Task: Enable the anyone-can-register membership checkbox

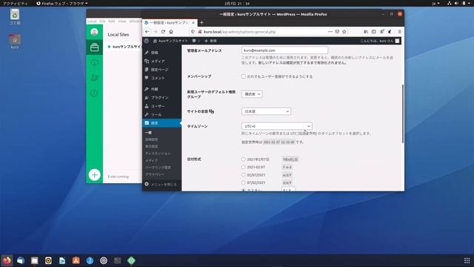Action: pyautogui.click(x=244, y=76)
